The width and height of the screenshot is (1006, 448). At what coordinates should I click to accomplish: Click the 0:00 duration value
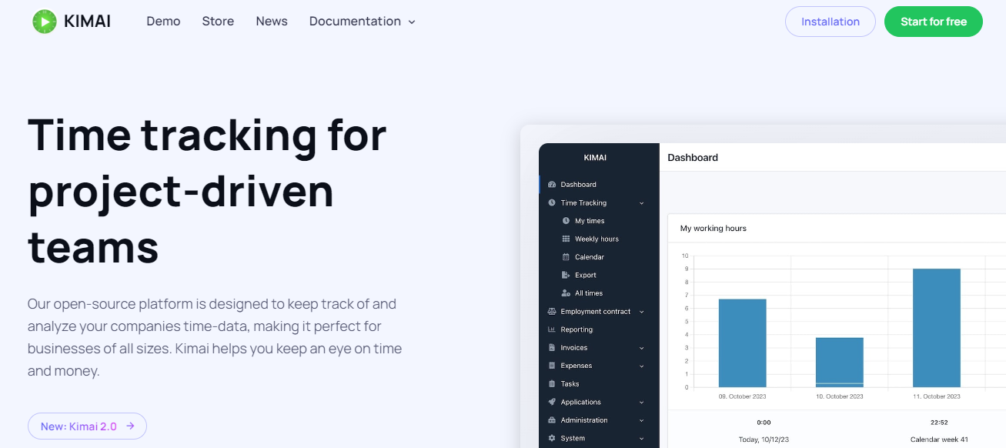tap(764, 422)
